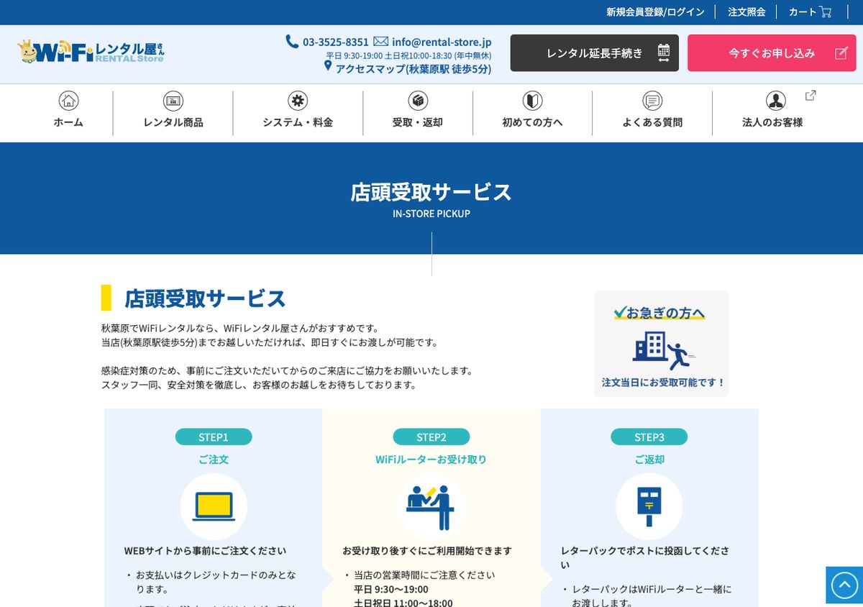Click the STEP3 badge
Viewport: 863px width, 607px height.
click(x=649, y=437)
